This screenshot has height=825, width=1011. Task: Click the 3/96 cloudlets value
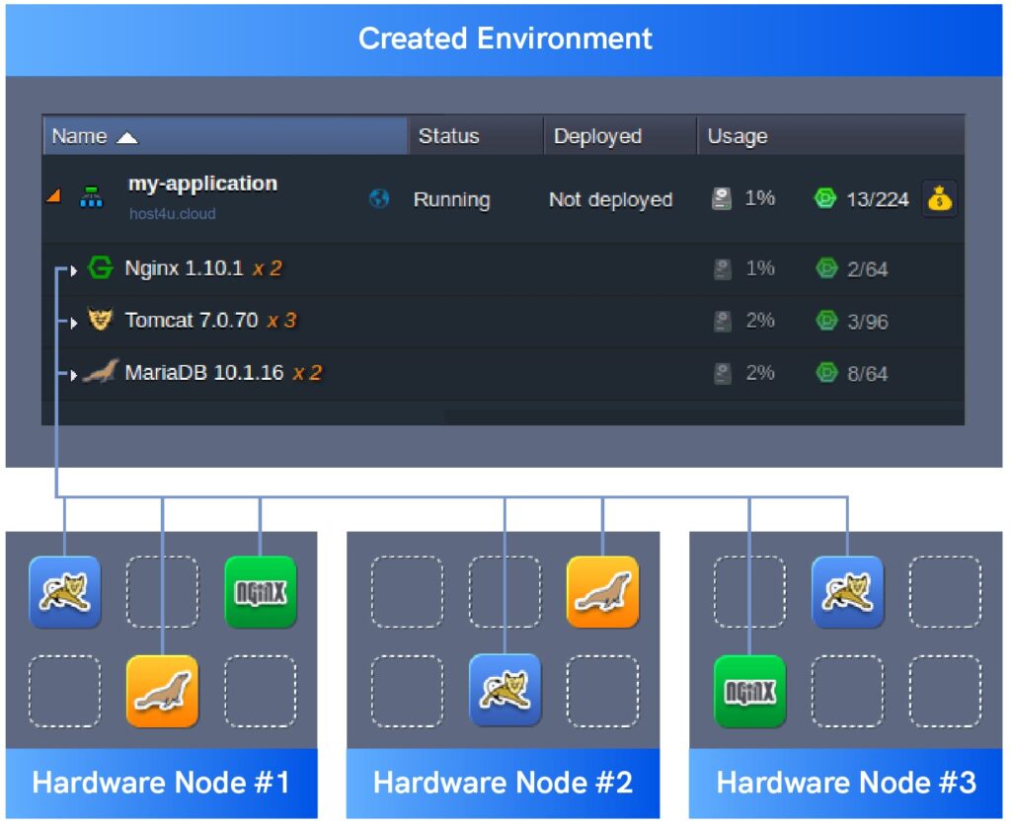(867, 322)
